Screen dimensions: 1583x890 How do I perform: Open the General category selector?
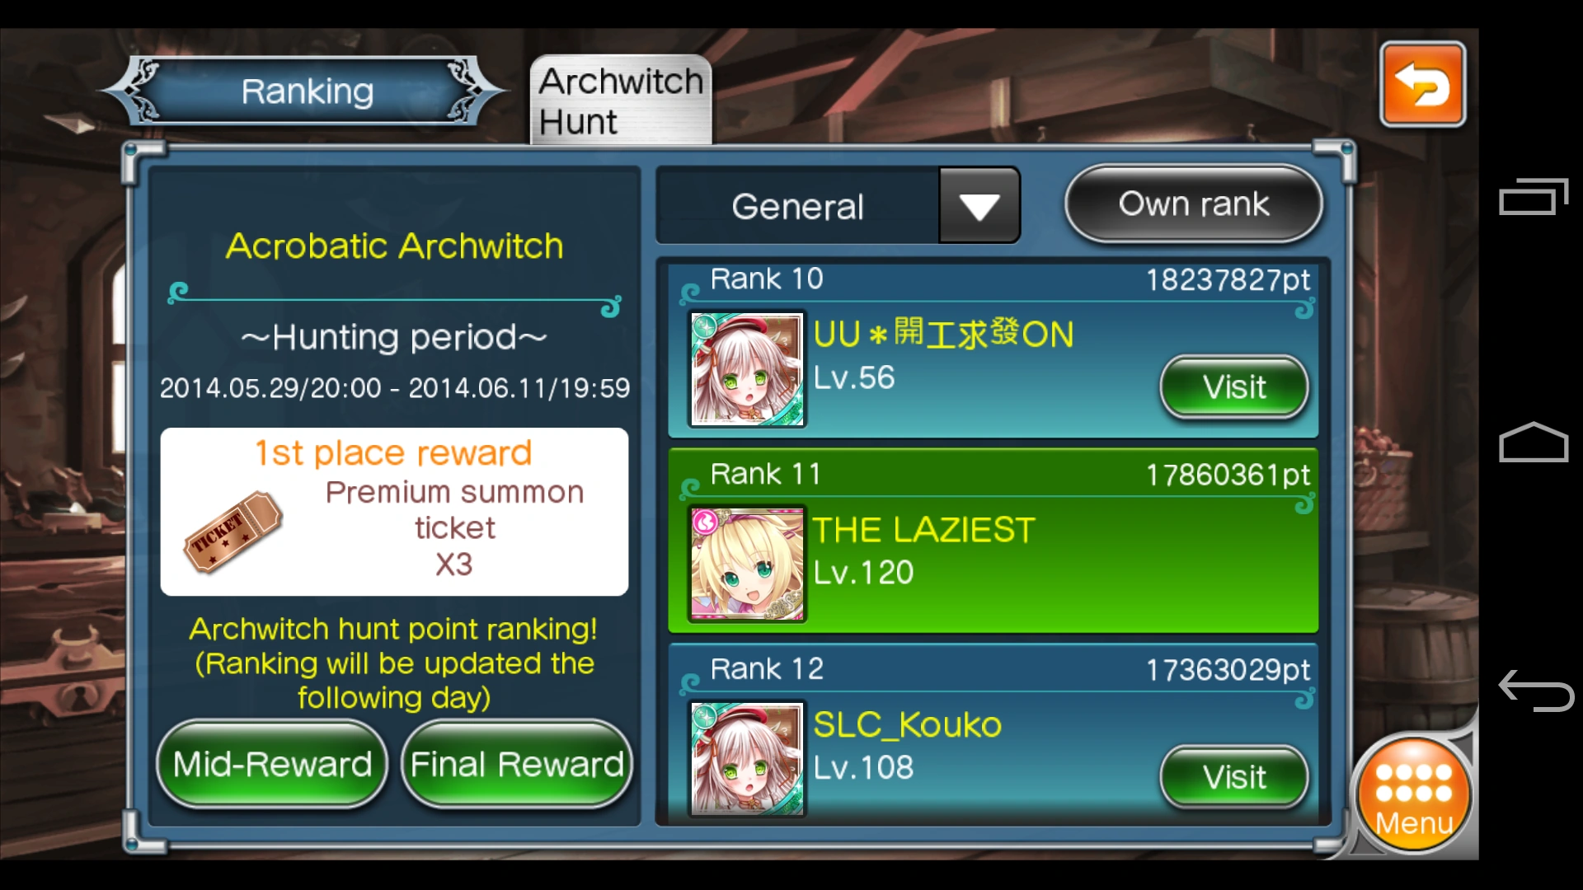tap(838, 205)
